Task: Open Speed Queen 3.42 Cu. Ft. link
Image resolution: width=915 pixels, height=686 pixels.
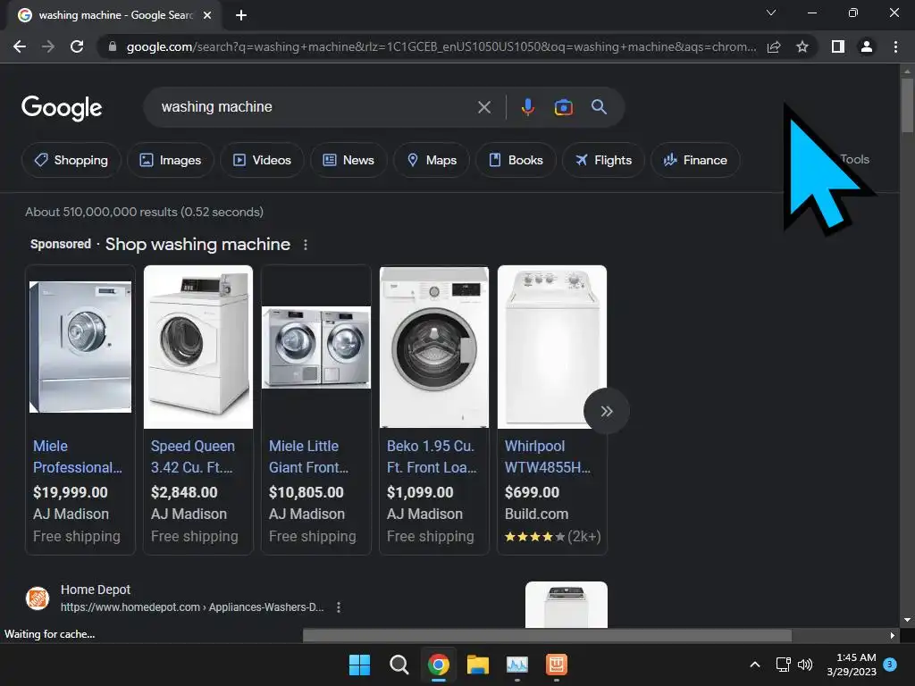Action: click(193, 456)
